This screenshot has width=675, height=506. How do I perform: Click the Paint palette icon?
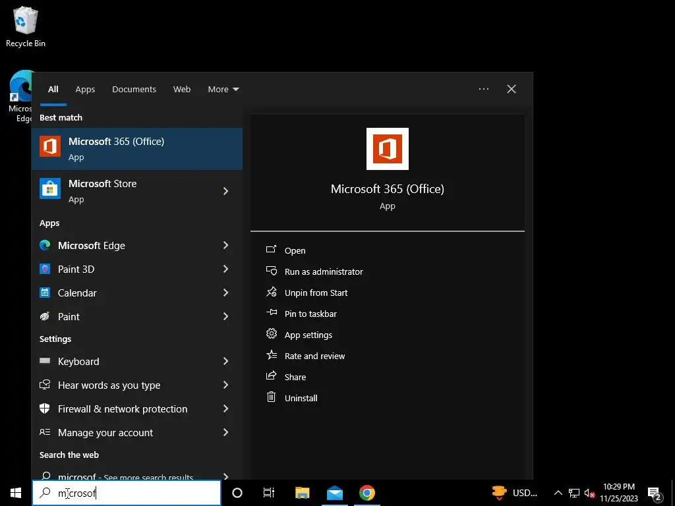coord(45,317)
